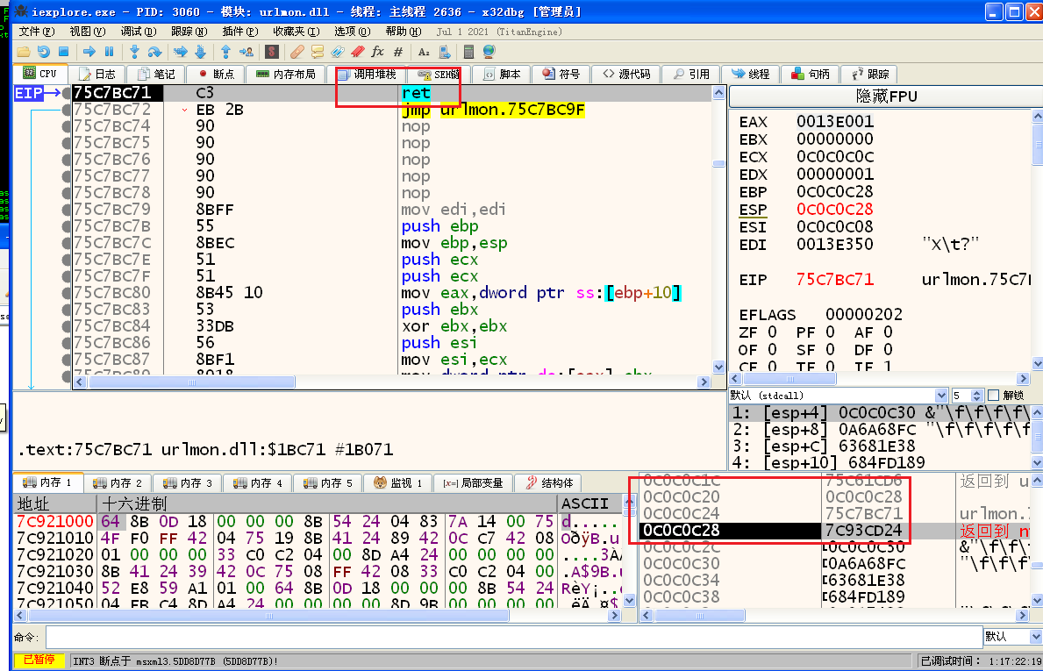
Task: Click the Step Into toolbar icon
Action: (x=136, y=52)
